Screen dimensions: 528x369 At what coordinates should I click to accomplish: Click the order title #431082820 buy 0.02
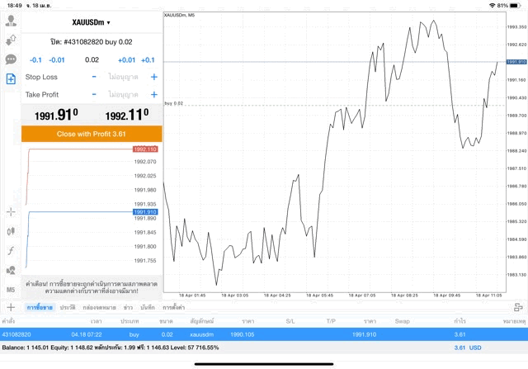click(92, 42)
